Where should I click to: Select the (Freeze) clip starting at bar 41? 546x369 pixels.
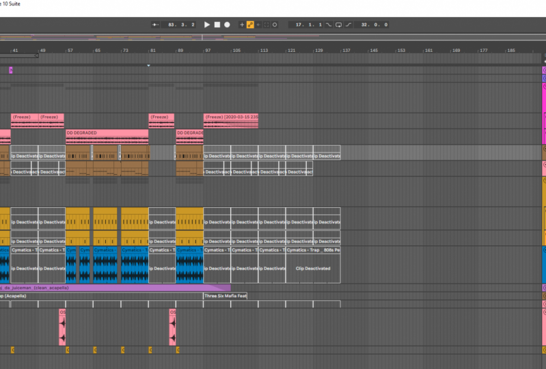point(25,121)
